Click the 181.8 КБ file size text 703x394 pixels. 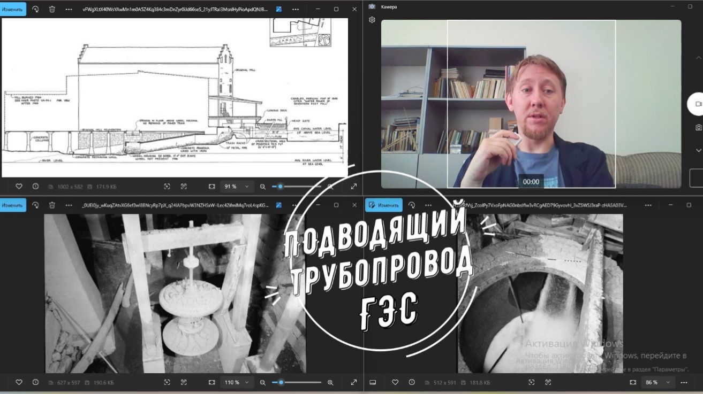click(x=479, y=382)
